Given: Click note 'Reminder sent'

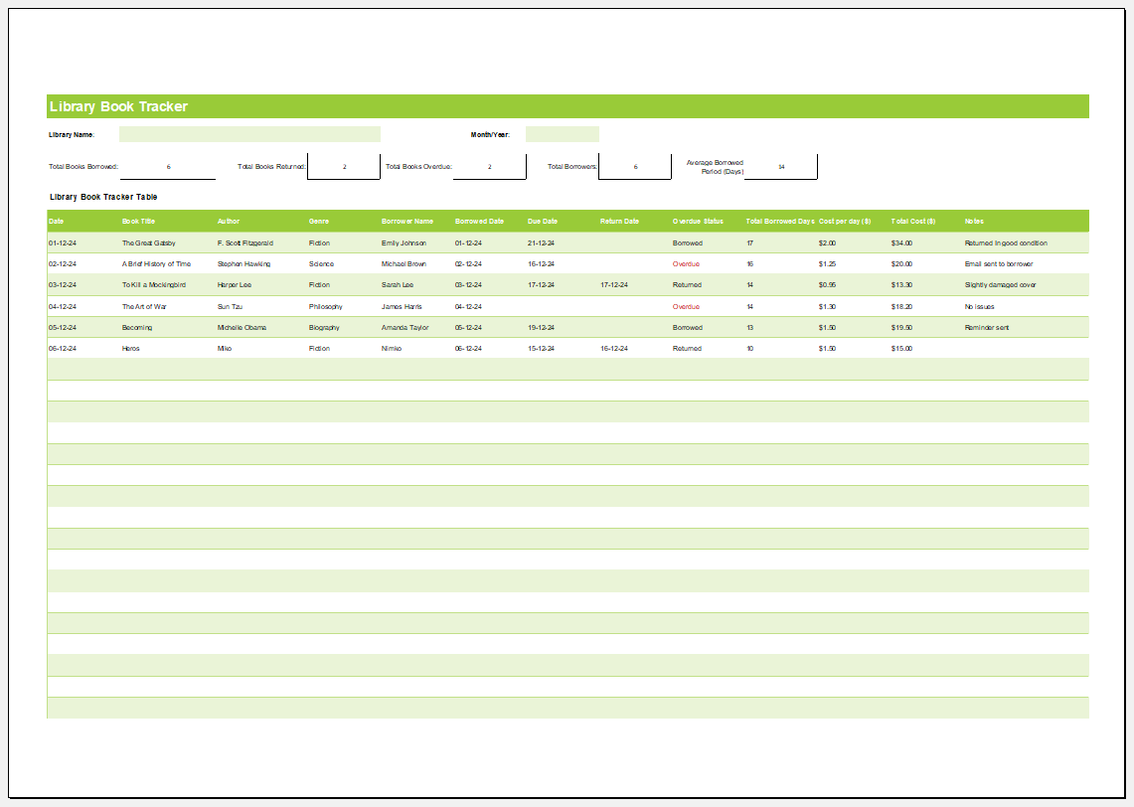Looking at the screenshot, I should tap(987, 328).
